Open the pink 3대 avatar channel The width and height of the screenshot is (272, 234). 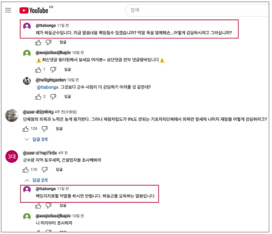point(12,157)
